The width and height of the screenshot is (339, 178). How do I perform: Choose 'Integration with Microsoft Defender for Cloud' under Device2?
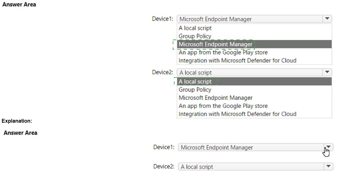(x=254, y=114)
